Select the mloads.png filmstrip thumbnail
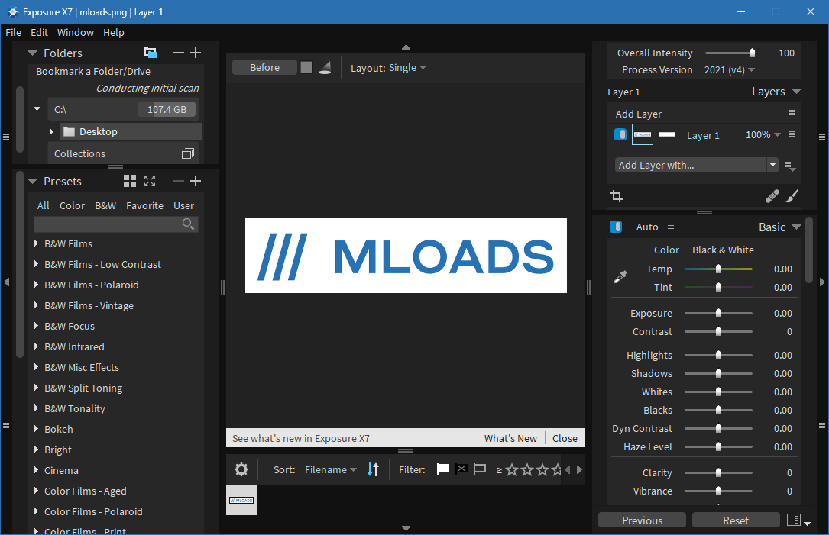This screenshot has width=829, height=535. (x=241, y=500)
